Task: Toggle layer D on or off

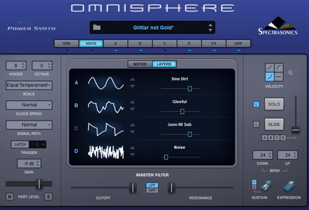Action: (x=76, y=151)
